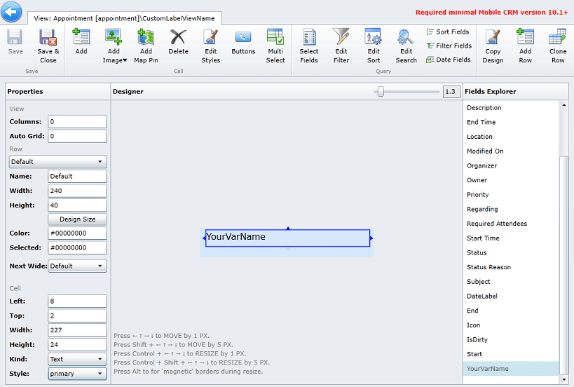Image resolution: width=574 pixels, height=387 pixels.
Task: Click the blue back arrow button
Action: 11,12
